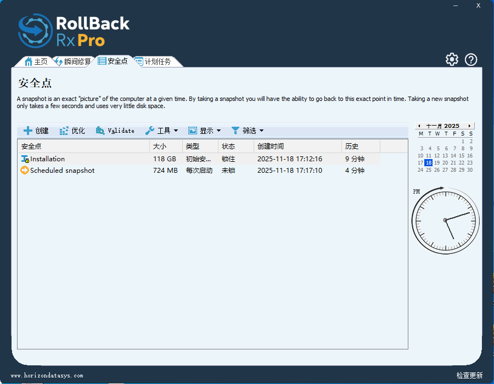This screenshot has height=384, width=494.
Task: Open the settings gear icon
Action: click(452, 59)
